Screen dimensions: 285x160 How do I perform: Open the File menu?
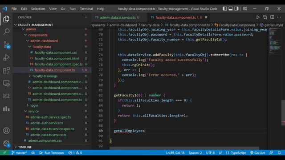(14, 9)
